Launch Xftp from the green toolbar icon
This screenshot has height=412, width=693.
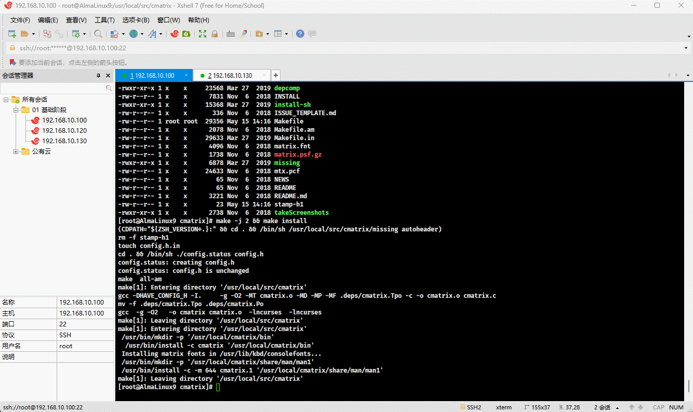186,34
